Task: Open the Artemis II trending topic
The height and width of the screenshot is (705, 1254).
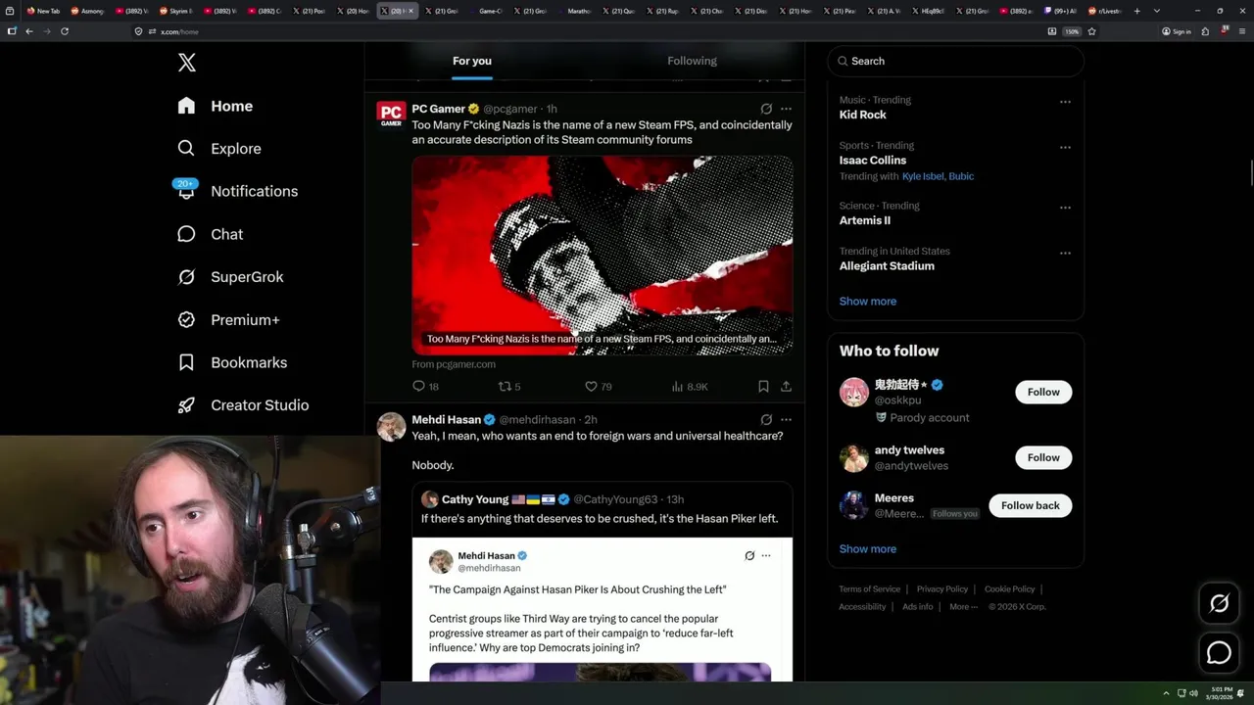Action: coord(864,220)
